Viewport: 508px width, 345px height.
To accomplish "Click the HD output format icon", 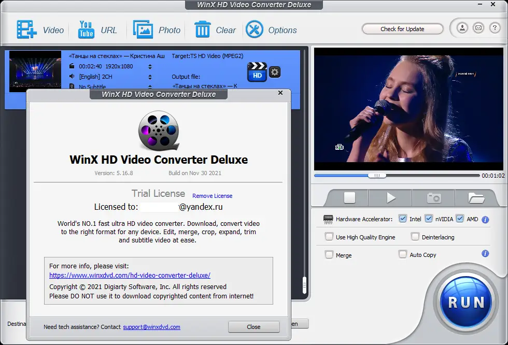I will click(x=257, y=72).
